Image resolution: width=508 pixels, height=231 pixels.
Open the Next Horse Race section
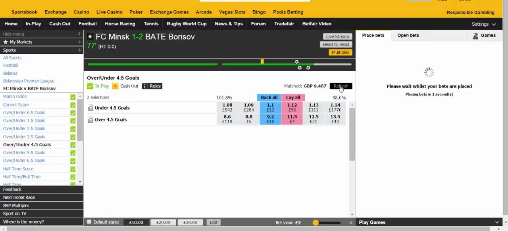click(42, 197)
